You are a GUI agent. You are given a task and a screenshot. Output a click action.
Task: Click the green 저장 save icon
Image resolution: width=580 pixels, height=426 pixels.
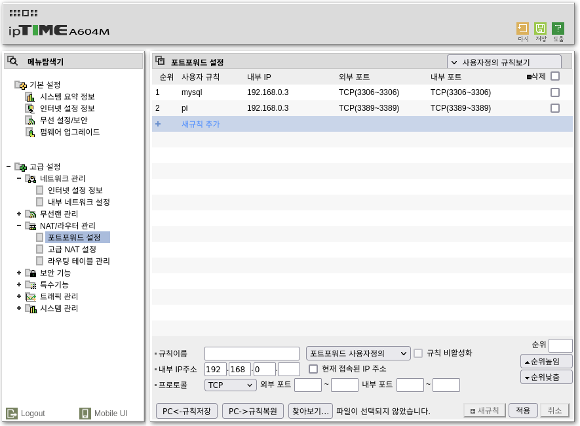click(541, 29)
